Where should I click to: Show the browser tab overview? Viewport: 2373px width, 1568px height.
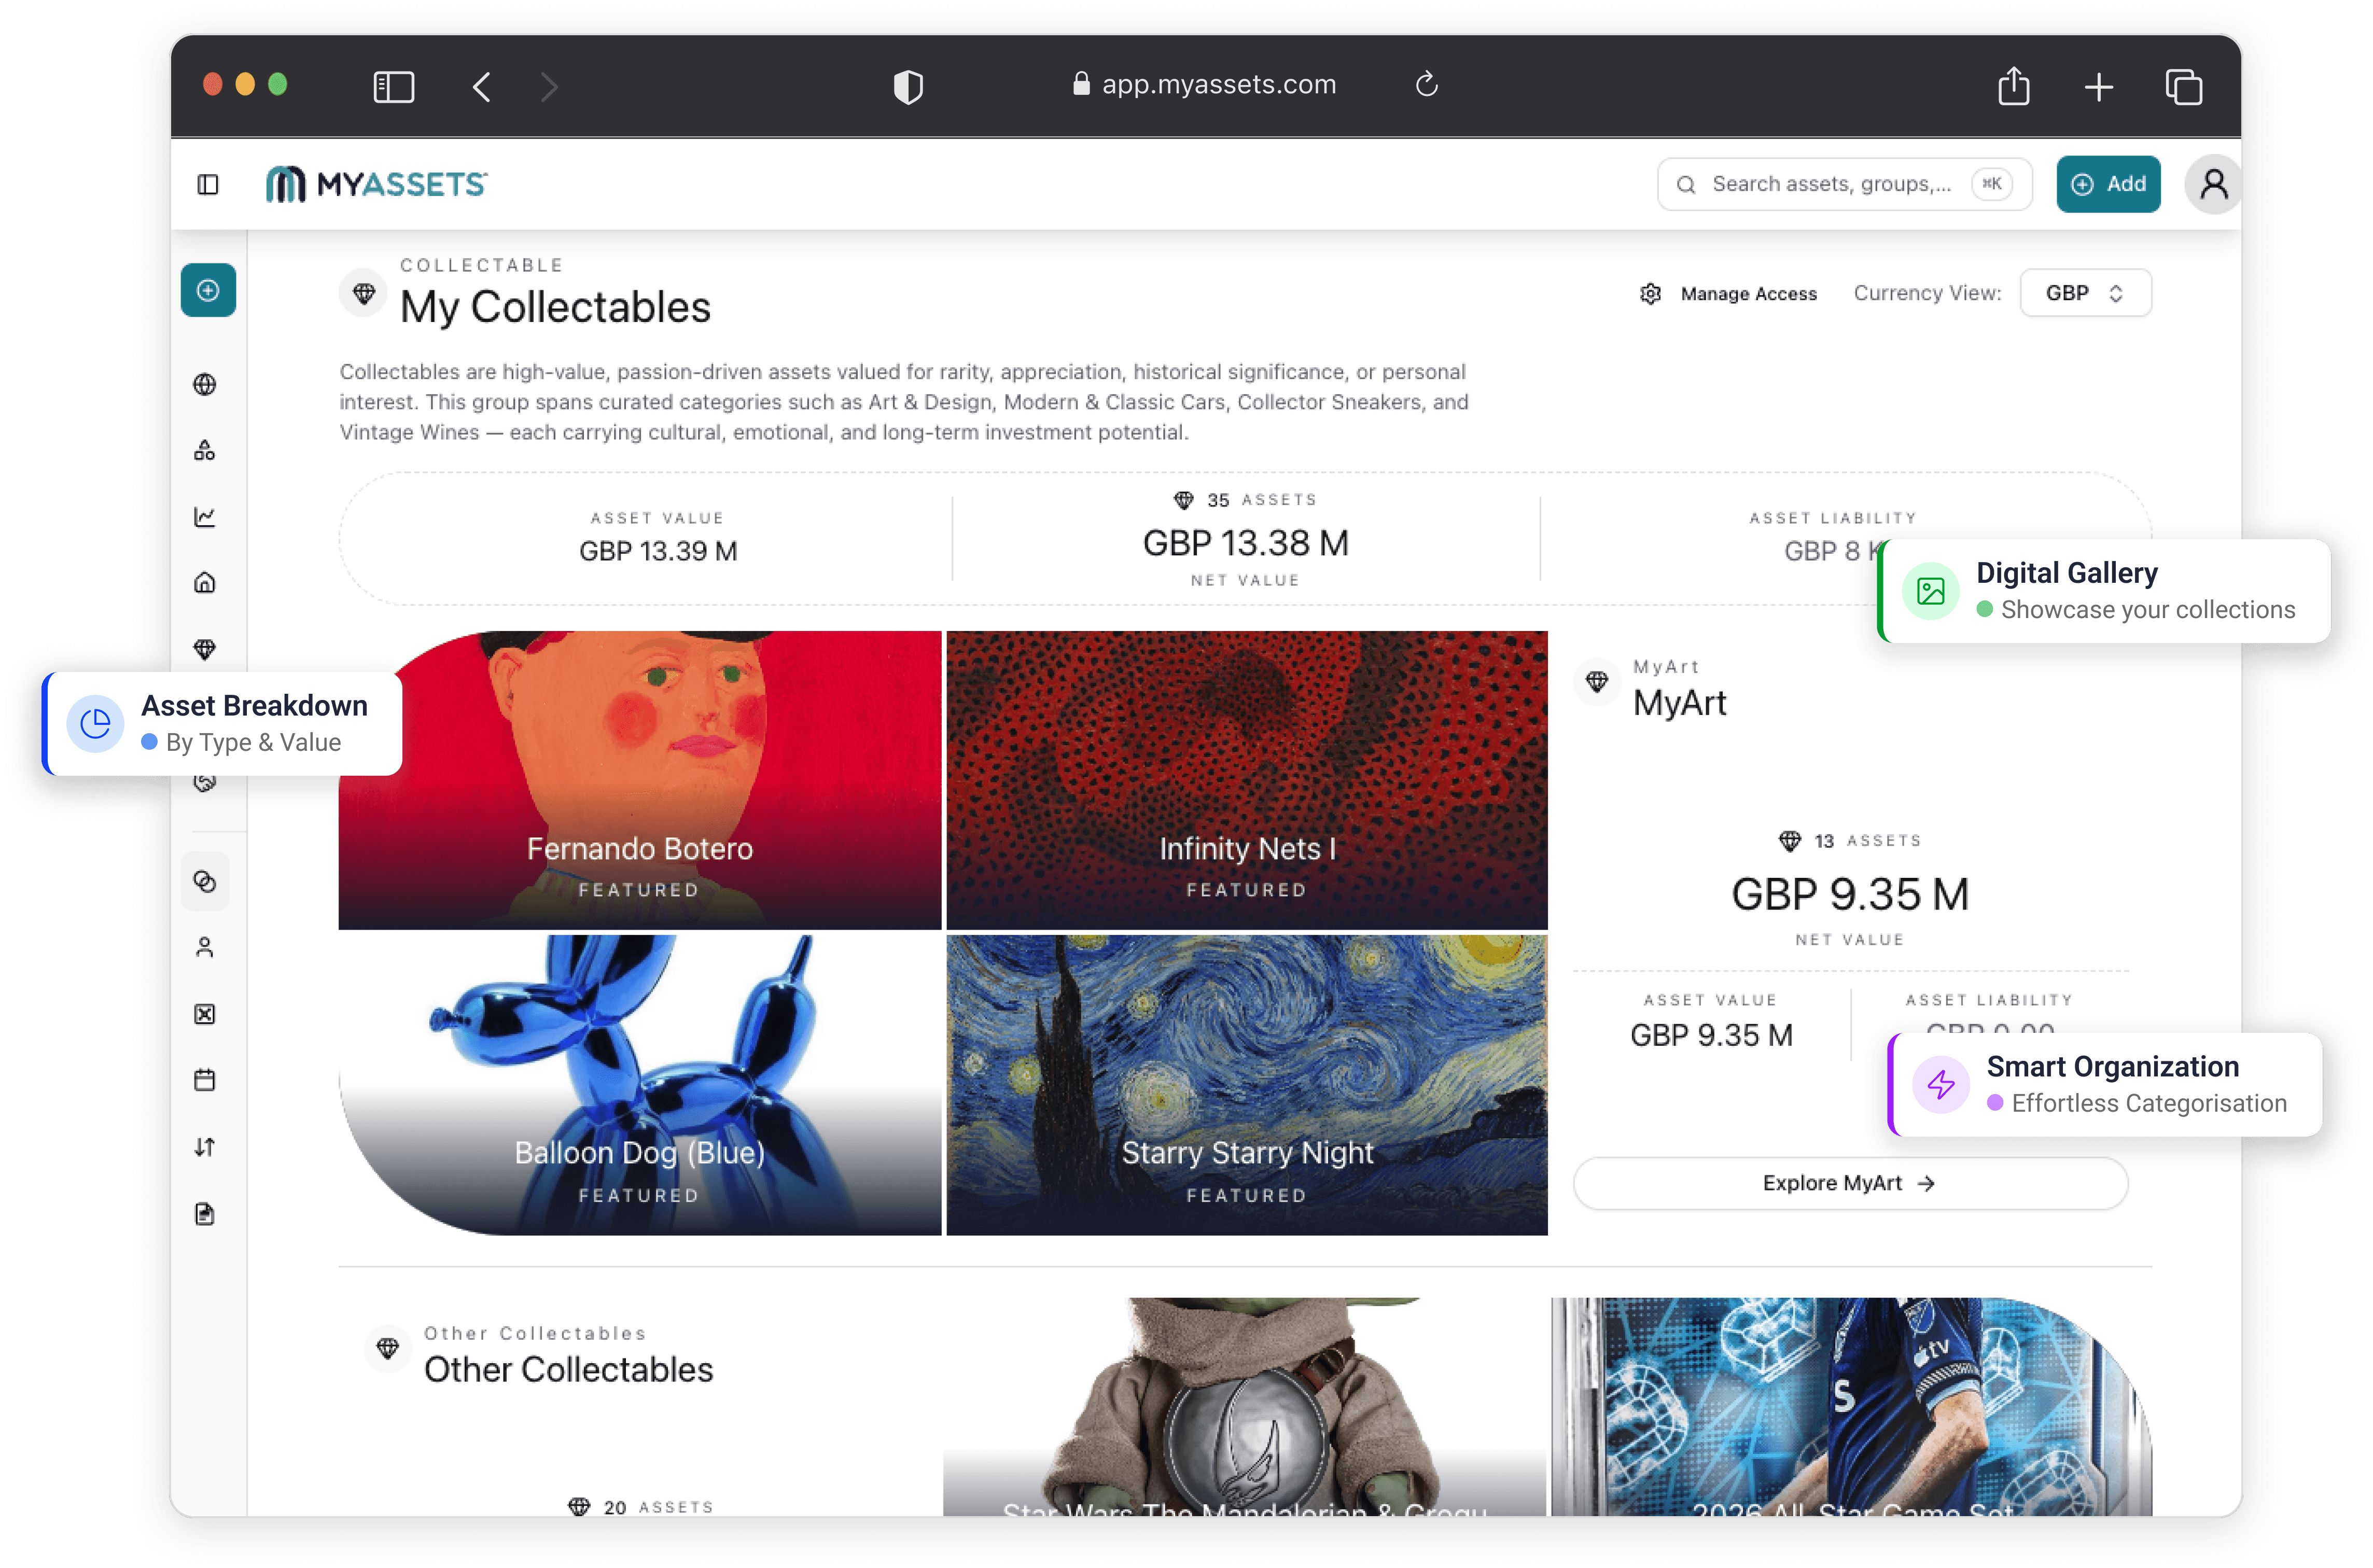2184,86
